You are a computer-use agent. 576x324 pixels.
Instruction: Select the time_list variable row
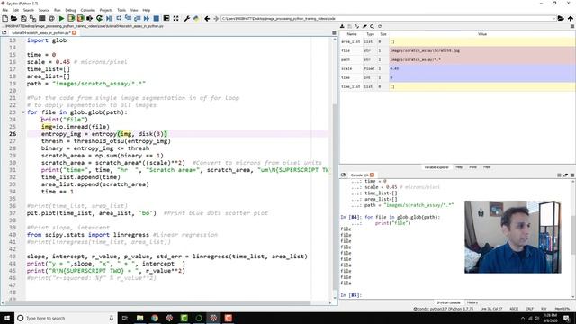click(x=457, y=86)
